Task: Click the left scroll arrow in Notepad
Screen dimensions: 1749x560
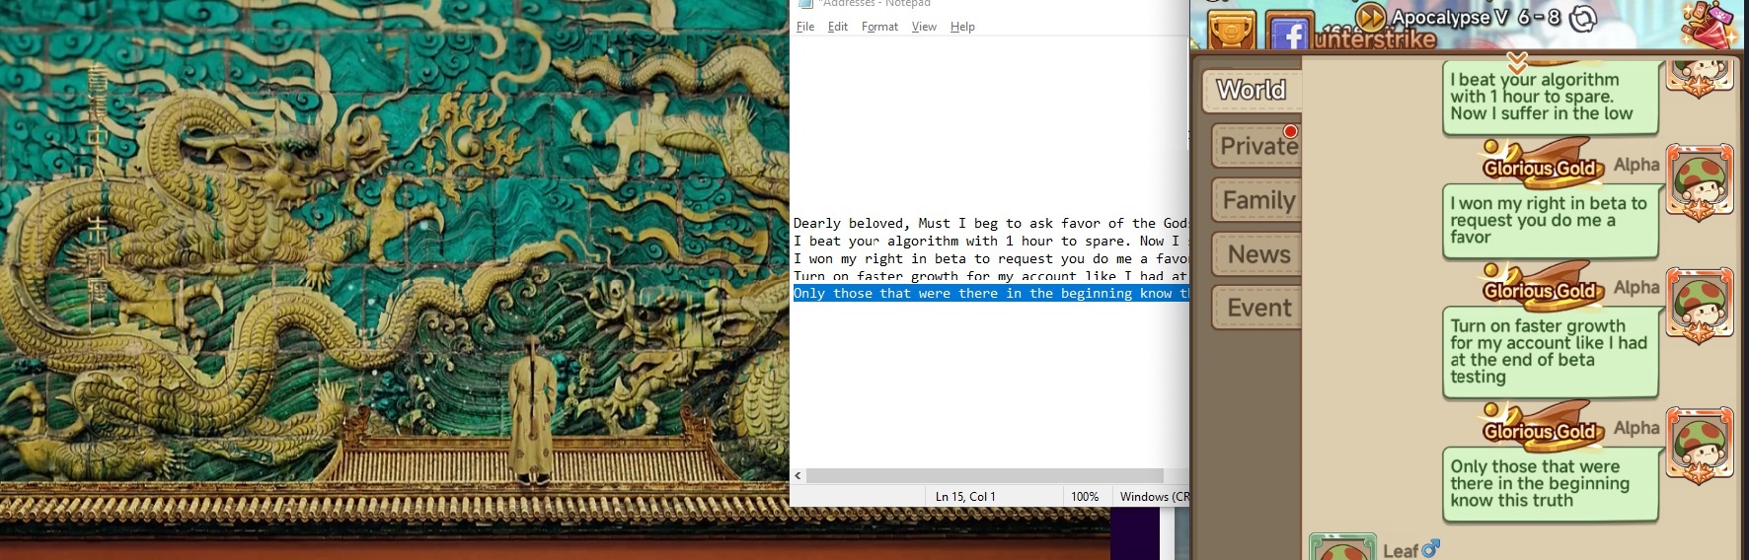Action: [x=798, y=475]
